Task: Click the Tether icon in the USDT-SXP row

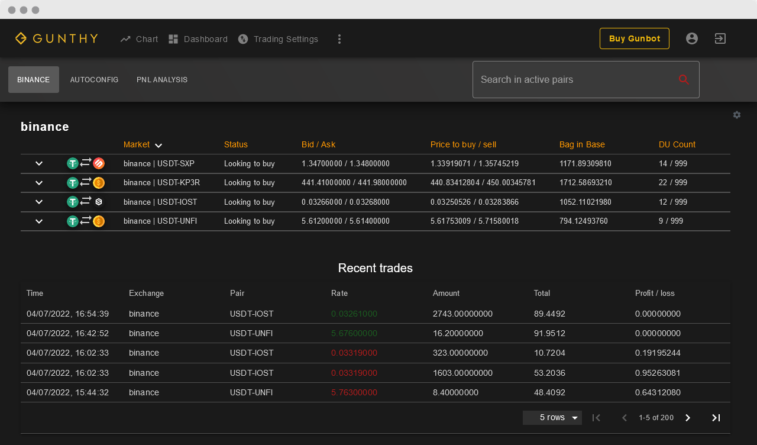Action: click(73, 163)
